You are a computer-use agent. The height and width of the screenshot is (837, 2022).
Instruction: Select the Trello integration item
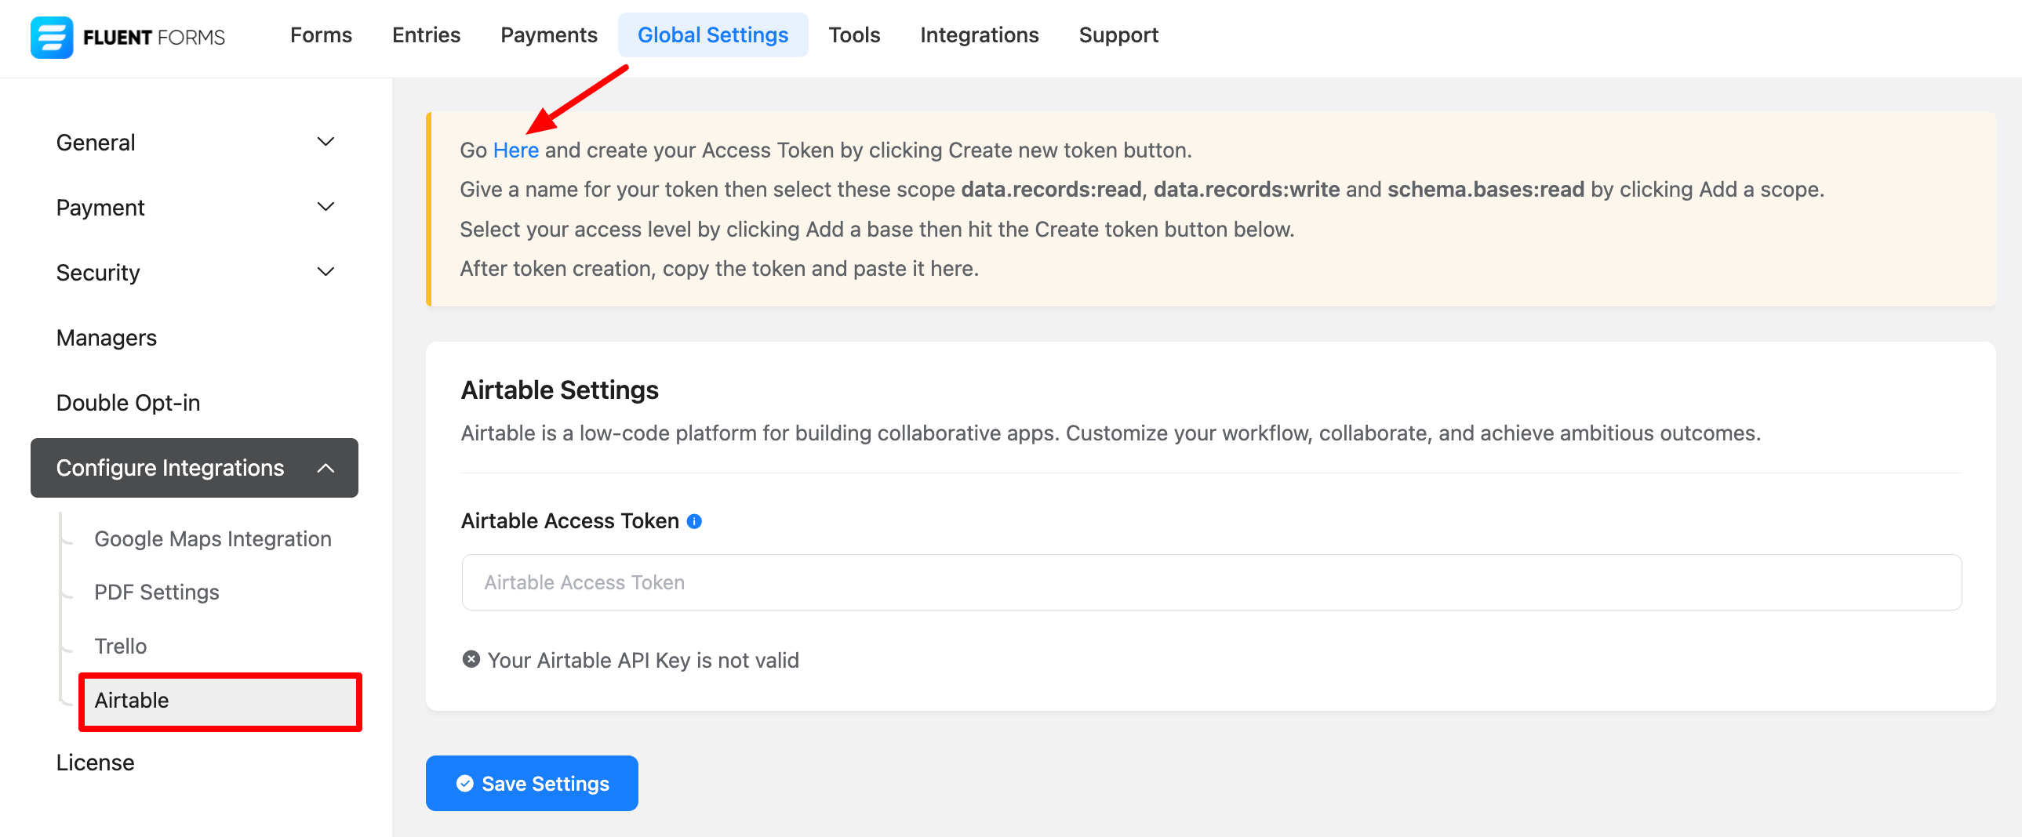tap(120, 646)
